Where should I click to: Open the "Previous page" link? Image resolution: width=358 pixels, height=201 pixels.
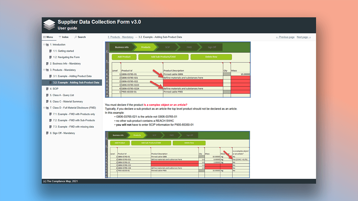click(x=285, y=37)
